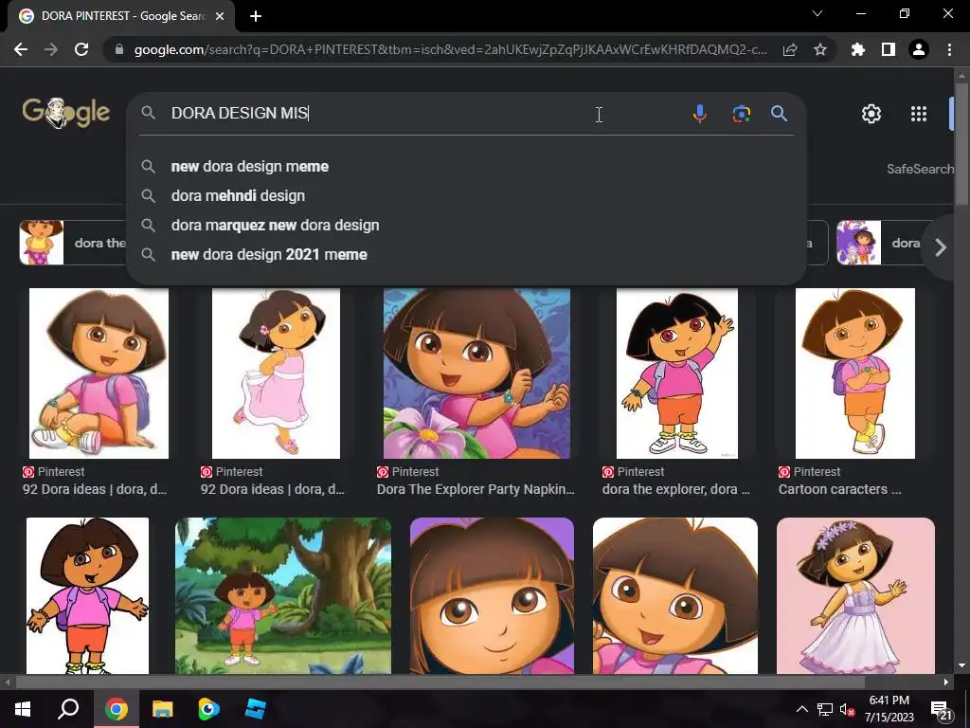The height and width of the screenshot is (728, 970).
Task: Show next related search chips
Action: (941, 247)
